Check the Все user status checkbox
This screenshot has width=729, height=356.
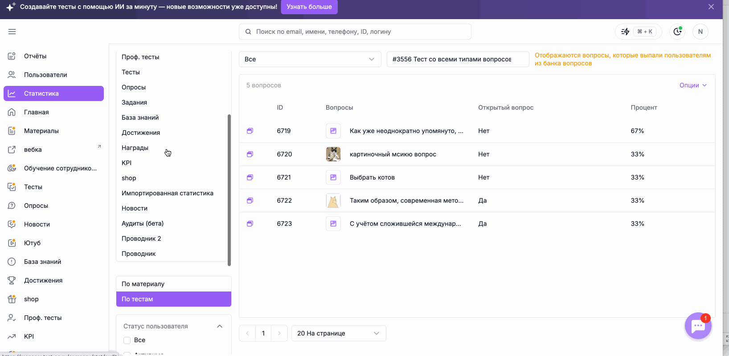[x=127, y=340]
